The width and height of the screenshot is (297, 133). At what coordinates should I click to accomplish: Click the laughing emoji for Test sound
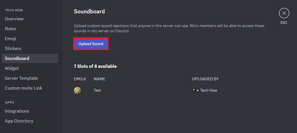[x=77, y=90]
